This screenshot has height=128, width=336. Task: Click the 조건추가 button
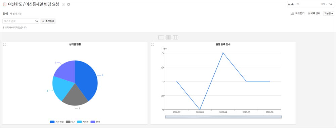(48, 21)
